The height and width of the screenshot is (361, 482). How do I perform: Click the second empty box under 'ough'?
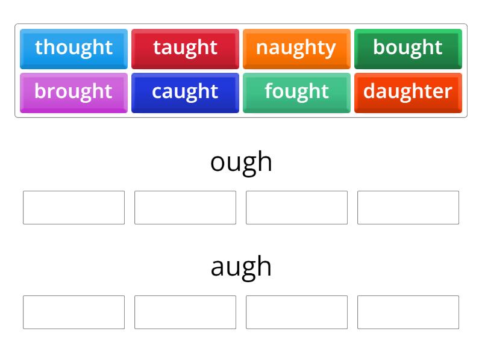(185, 208)
